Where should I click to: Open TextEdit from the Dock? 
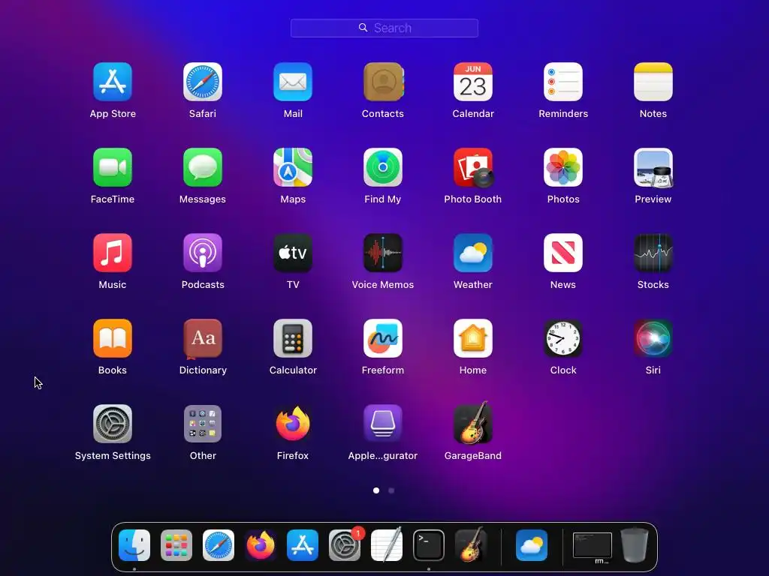387,544
